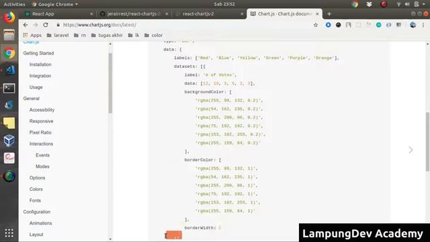The width and height of the screenshot is (430, 242).
Task: Open color bookmarks folder
Action: [153, 35]
